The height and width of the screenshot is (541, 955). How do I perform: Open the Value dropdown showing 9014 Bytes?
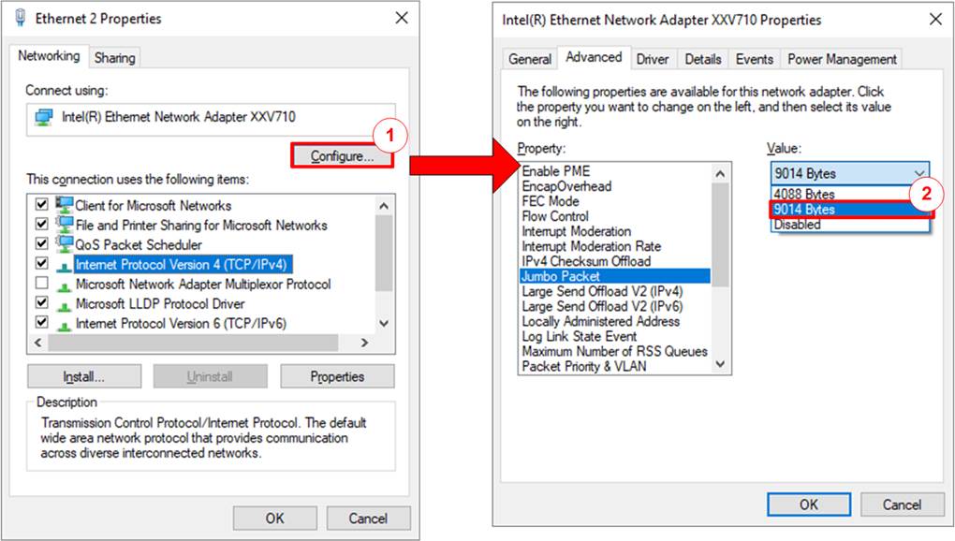(849, 173)
